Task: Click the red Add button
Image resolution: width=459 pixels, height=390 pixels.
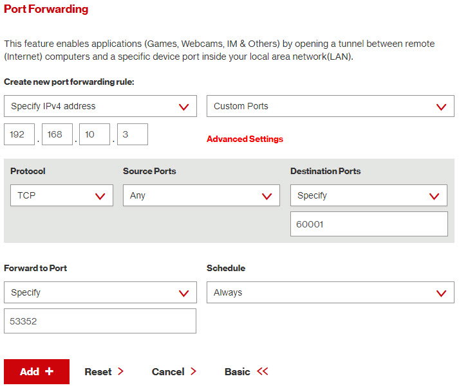Action: click(37, 371)
